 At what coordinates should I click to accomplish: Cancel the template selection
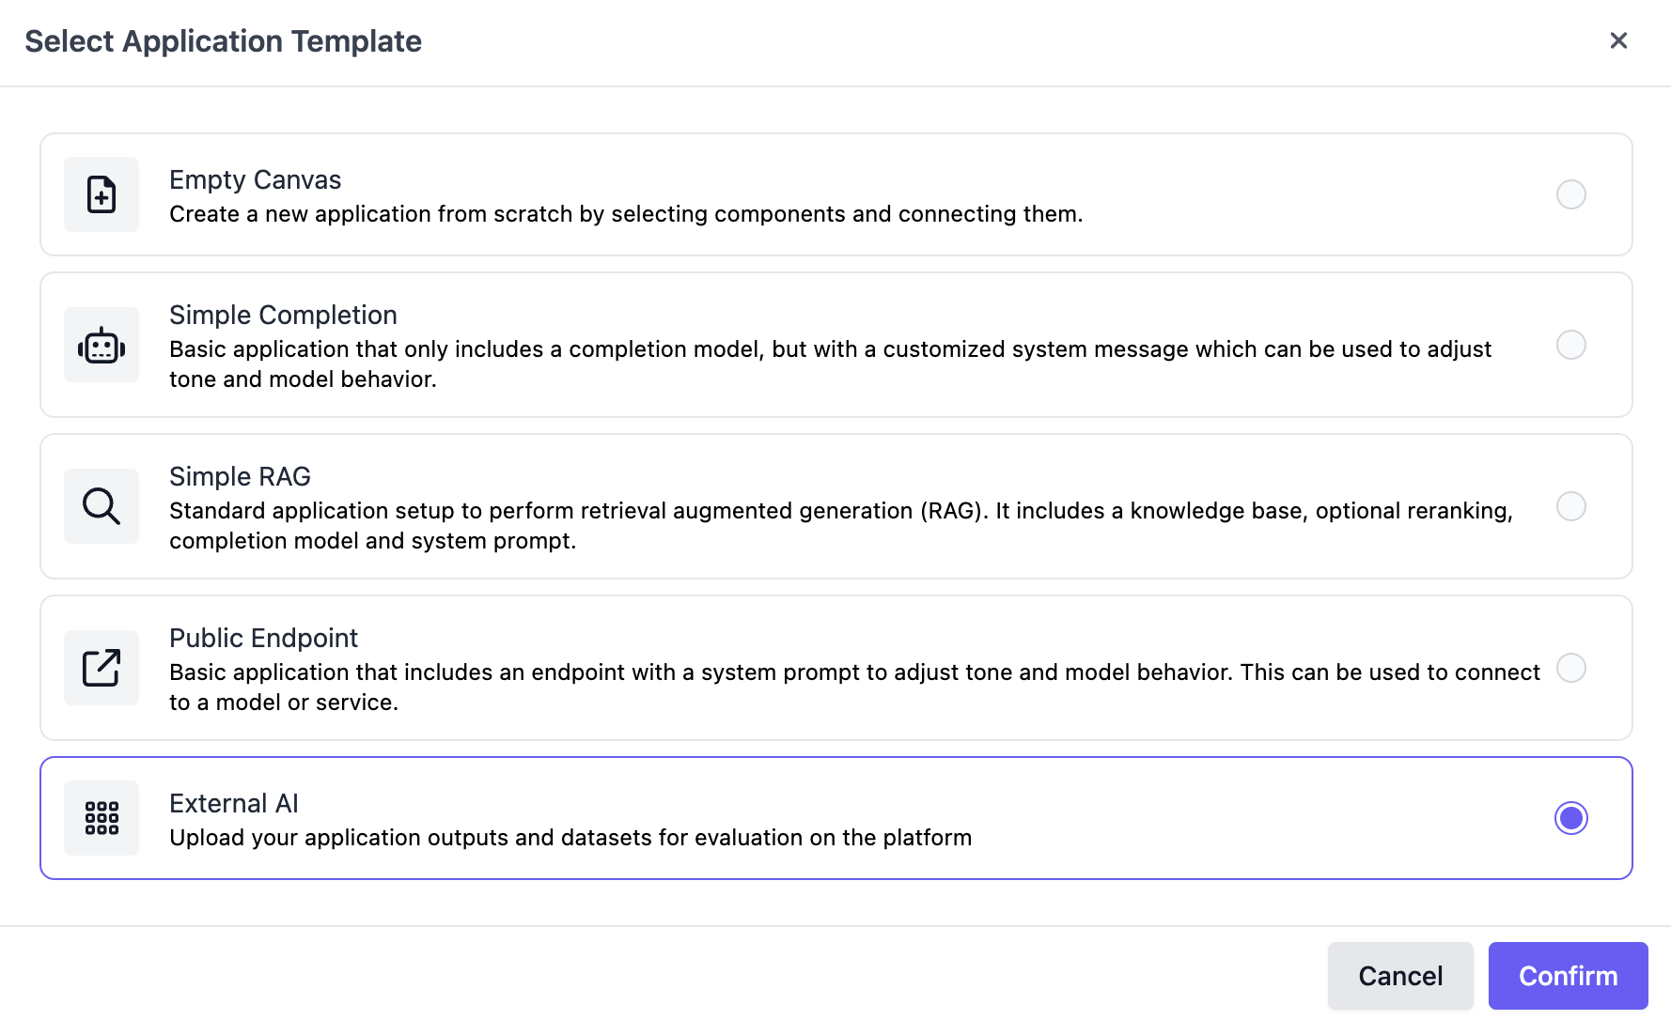pos(1400,976)
